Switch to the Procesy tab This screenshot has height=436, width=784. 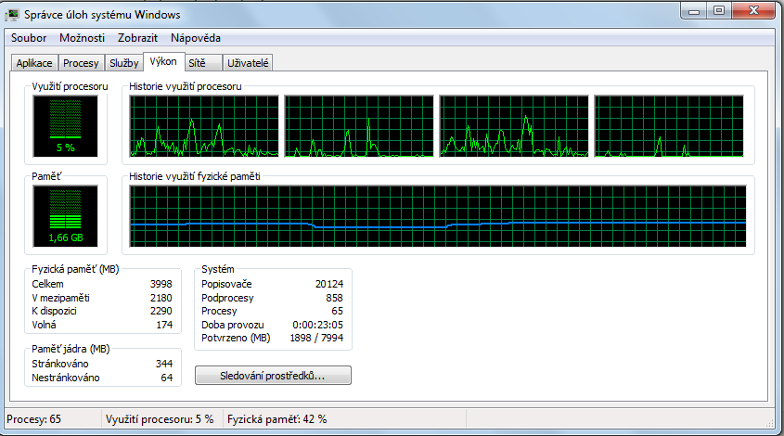click(x=81, y=63)
